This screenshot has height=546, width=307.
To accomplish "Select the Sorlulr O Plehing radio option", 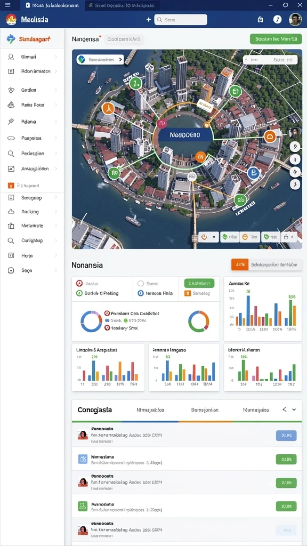I will click(x=79, y=293).
